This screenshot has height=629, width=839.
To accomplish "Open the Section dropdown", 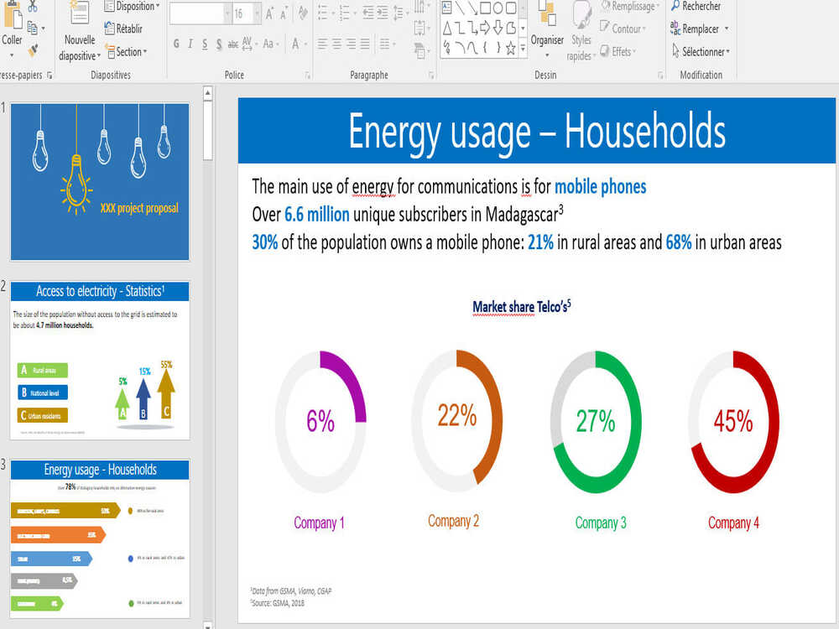I will (127, 52).
